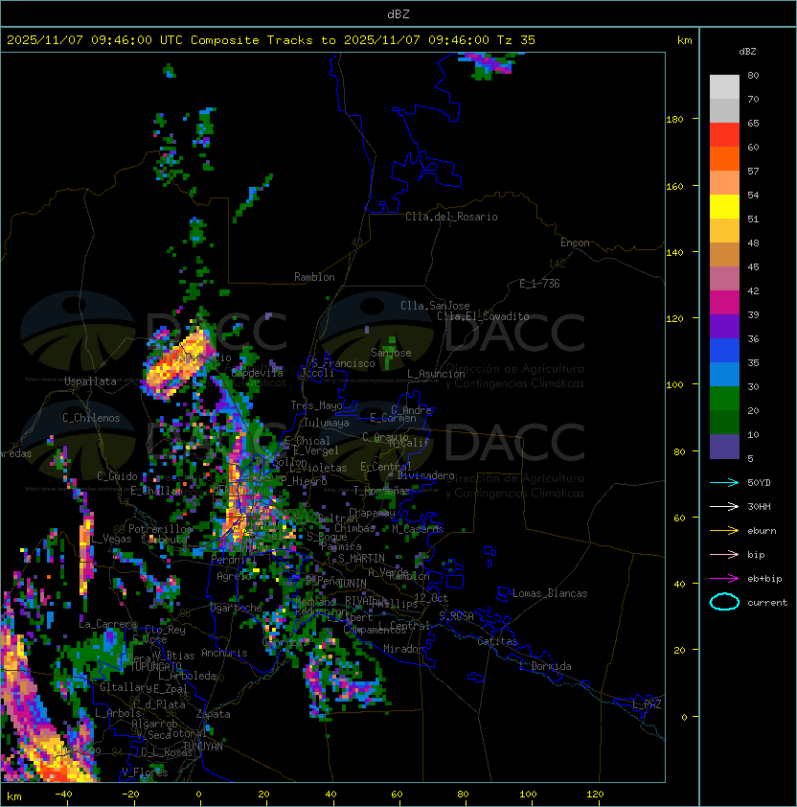
Task: Click the TUNUYAN map label
Action: tap(203, 747)
